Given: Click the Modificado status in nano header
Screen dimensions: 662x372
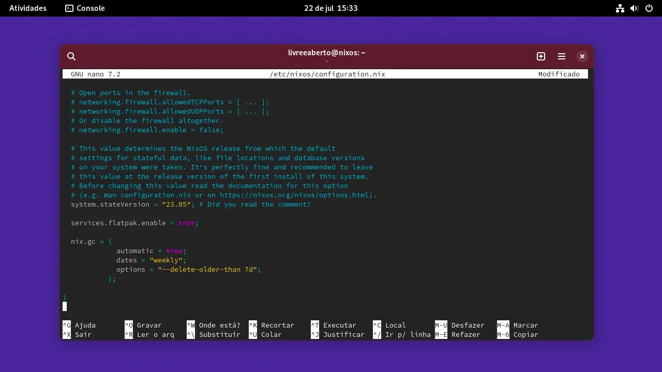Looking at the screenshot, I should point(559,74).
